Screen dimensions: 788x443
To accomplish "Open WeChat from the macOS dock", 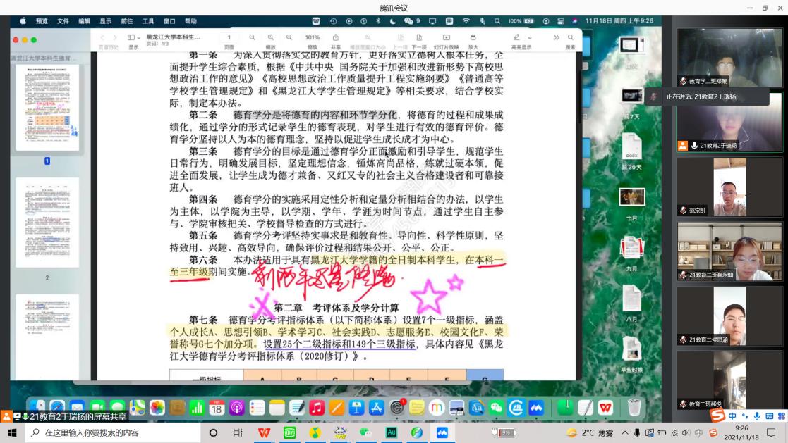I will (497, 407).
